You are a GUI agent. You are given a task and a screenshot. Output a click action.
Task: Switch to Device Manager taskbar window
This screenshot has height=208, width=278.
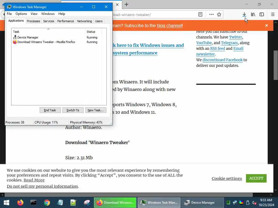pos(203,203)
